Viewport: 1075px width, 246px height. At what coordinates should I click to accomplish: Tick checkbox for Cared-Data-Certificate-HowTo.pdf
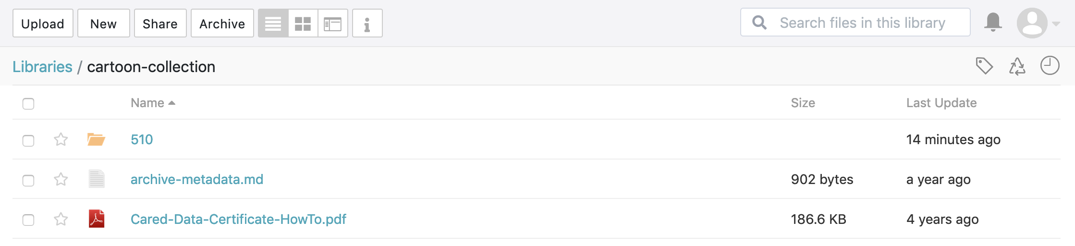tap(28, 220)
